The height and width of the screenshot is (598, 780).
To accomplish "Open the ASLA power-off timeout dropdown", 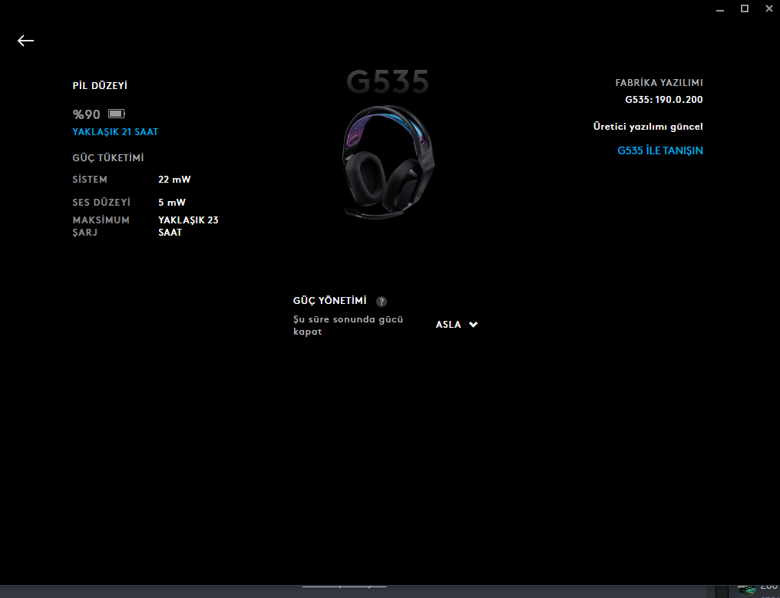I will (x=457, y=325).
